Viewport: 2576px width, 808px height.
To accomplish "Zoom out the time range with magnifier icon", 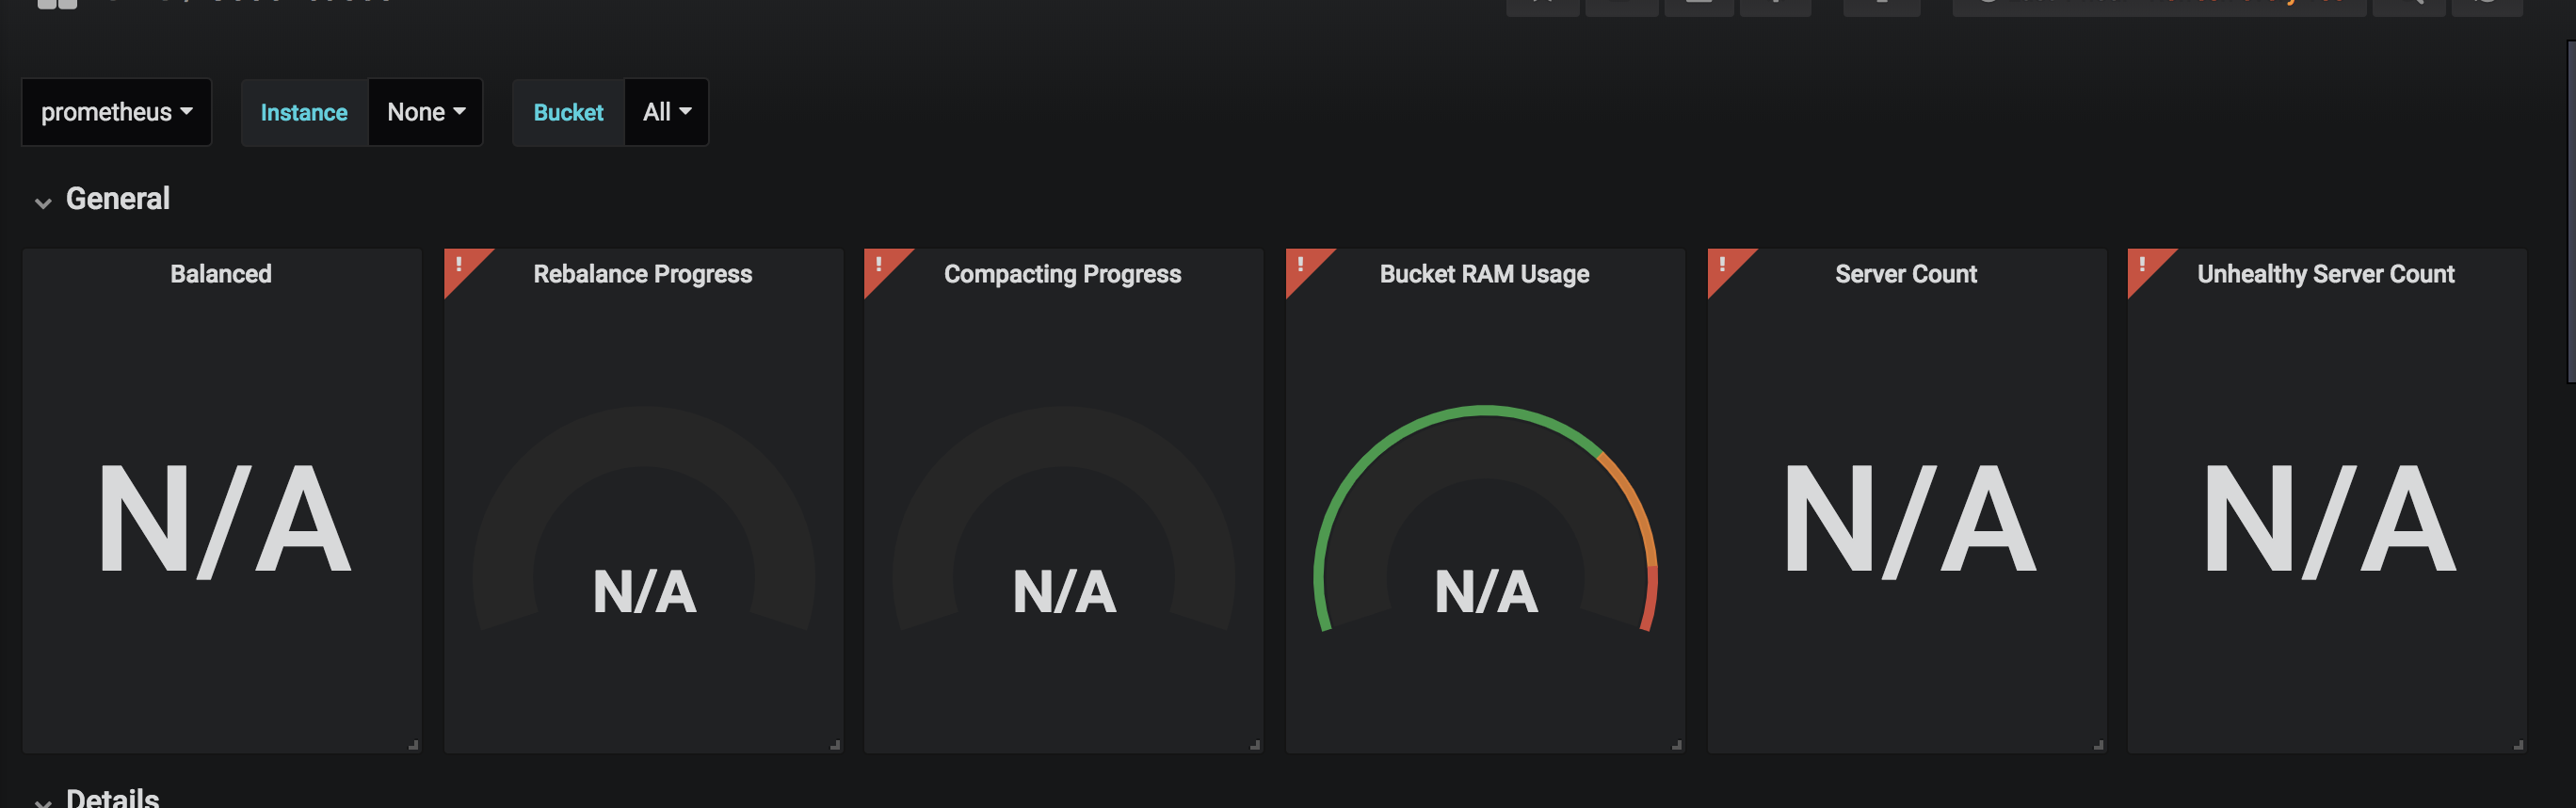I will [2412, 5].
